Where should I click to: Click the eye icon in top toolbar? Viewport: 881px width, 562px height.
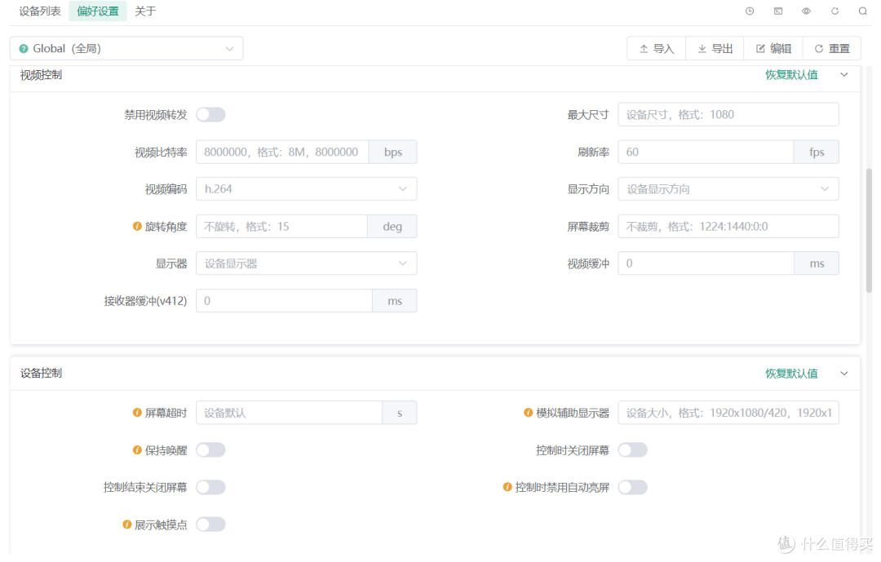point(806,11)
